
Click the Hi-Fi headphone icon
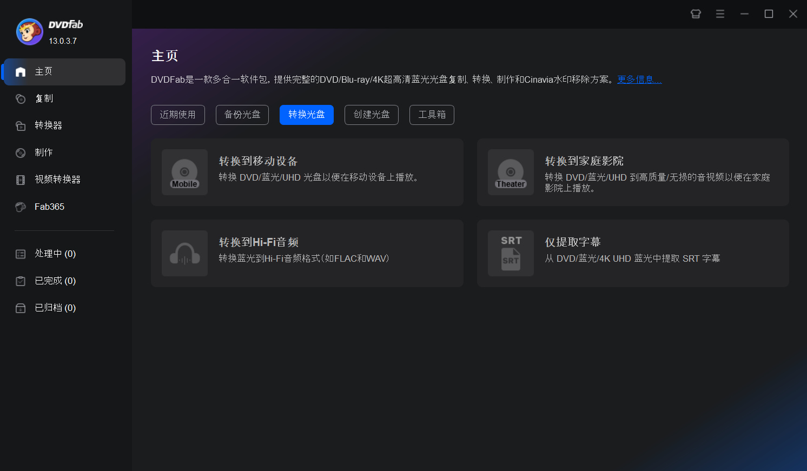pyautogui.click(x=184, y=253)
